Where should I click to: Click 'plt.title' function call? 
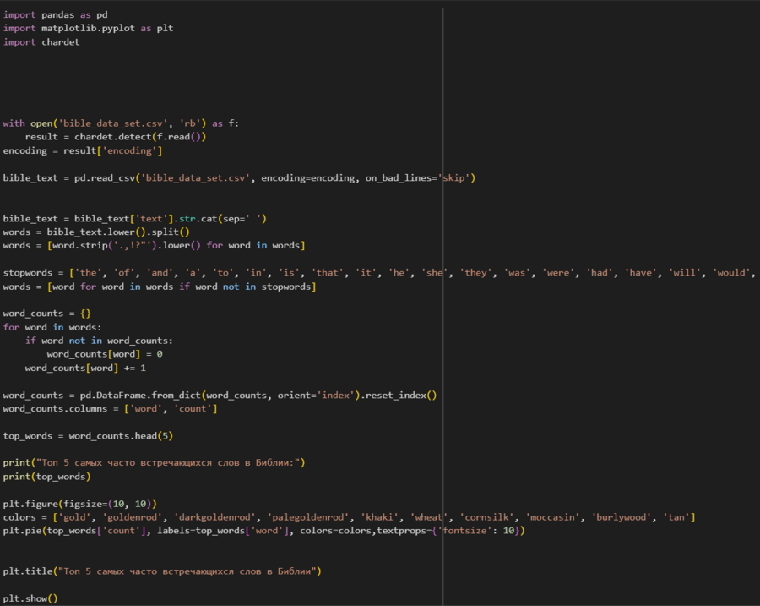28,571
